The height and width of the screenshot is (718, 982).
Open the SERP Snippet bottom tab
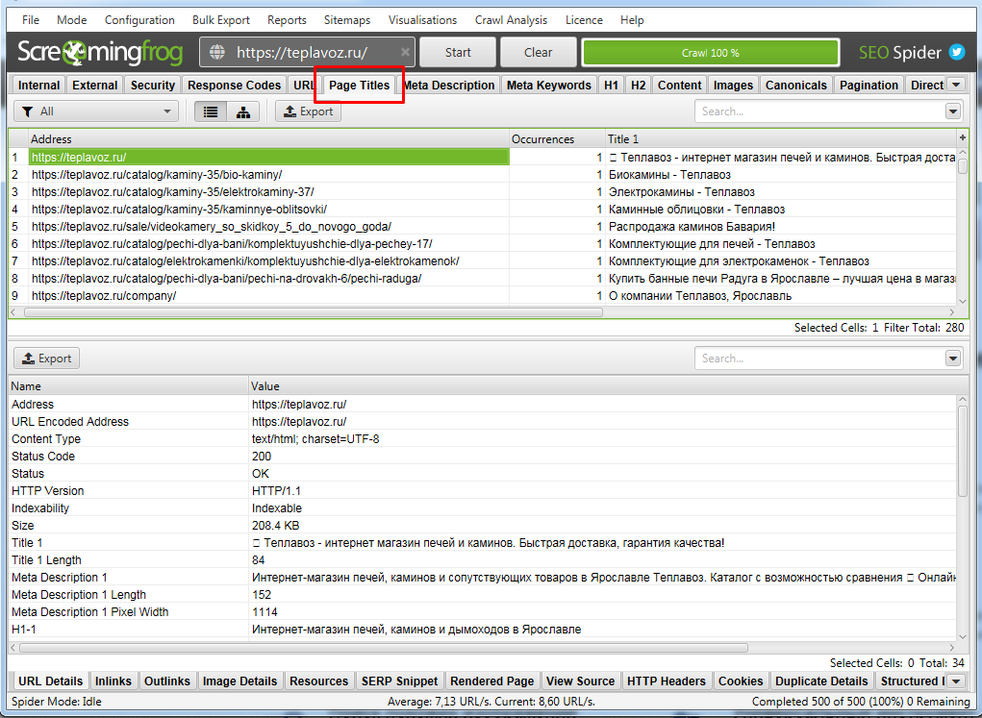pos(399,681)
